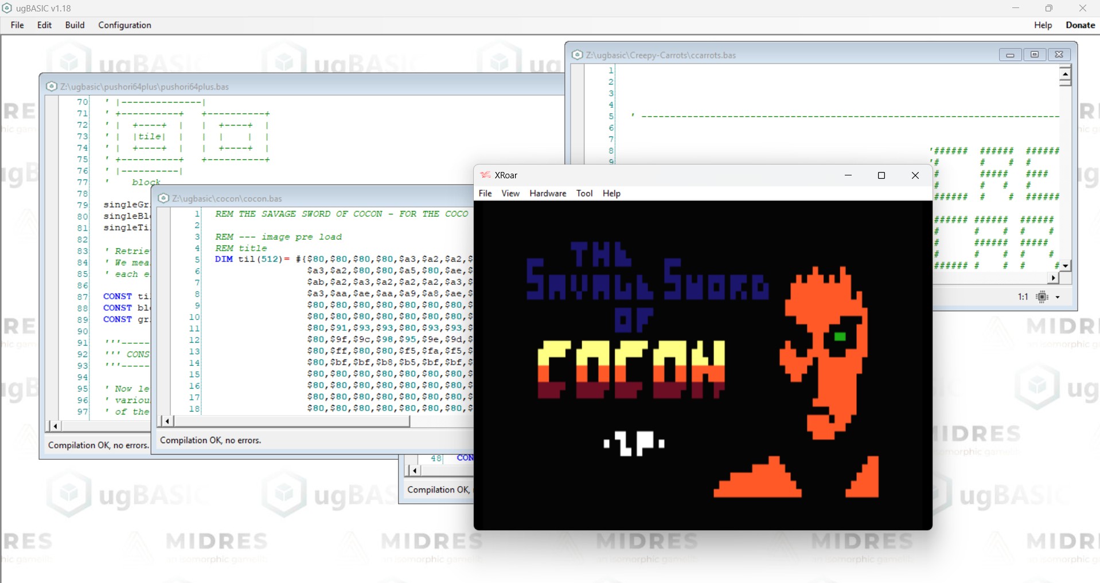Click the ugBASIC v1.18 title text
The image size is (1100, 583).
[x=44, y=8]
